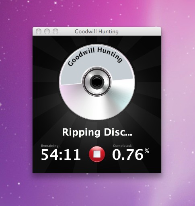195x206 pixels.
Task: Click the 54:11 remaining time value
Action: click(x=61, y=155)
